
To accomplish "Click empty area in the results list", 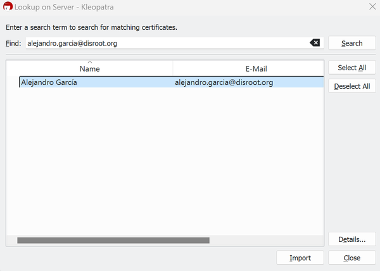I will tap(165, 165).
